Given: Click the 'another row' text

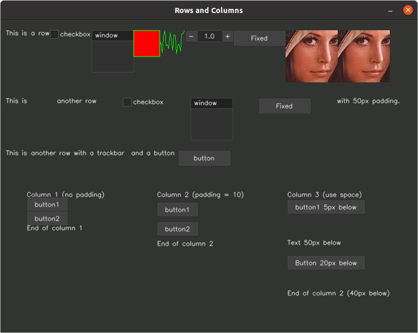Looking at the screenshot, I should pyautogui.click(x=77, y=101).
